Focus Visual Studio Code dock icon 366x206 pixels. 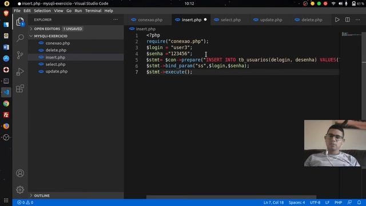pyautogui.click(x=6, y=92)
